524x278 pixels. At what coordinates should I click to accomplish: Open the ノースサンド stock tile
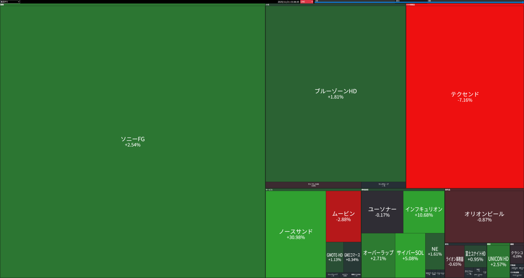296,234
